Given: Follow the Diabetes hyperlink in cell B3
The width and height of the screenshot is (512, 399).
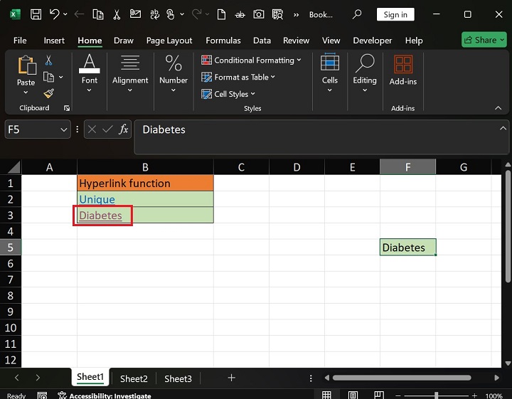Looking at the screenshot, I should [x=100, y=216].
